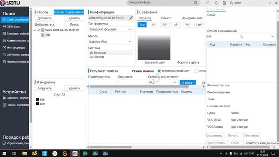
Task: Open Моя формула sidebar item
Action: coord(14,48)
